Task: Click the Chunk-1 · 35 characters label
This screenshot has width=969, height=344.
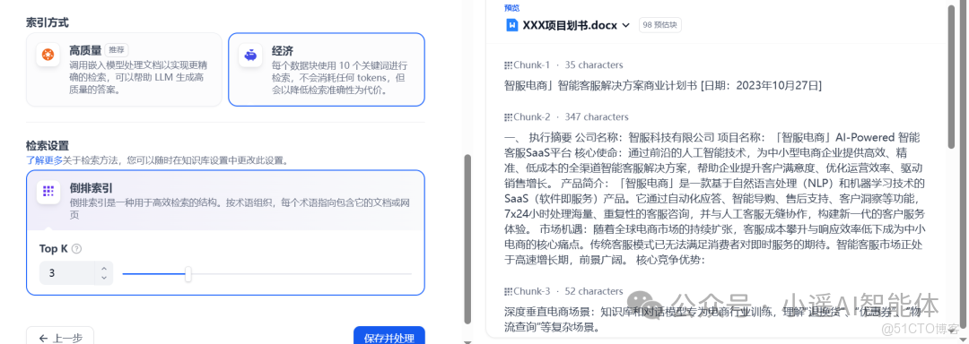Action: [x=568, y=65]
